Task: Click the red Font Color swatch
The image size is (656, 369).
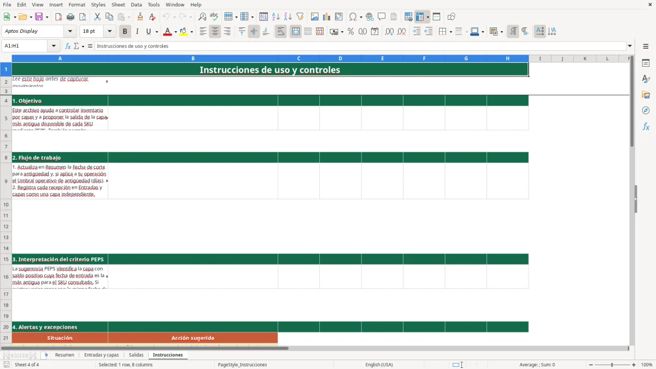Action: point(167,32)
